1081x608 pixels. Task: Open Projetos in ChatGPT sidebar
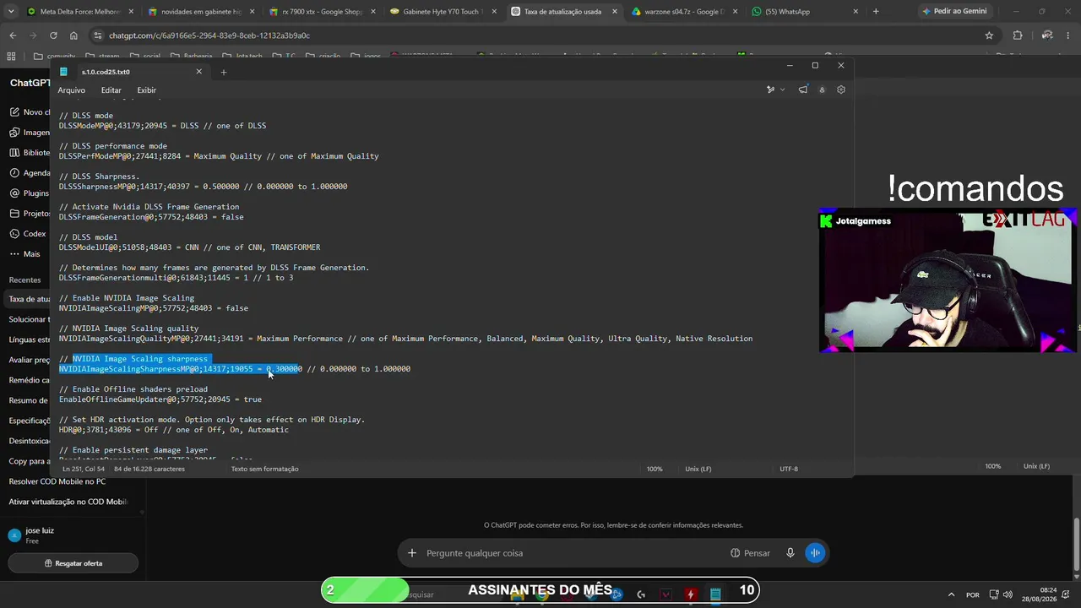point(28,214)
